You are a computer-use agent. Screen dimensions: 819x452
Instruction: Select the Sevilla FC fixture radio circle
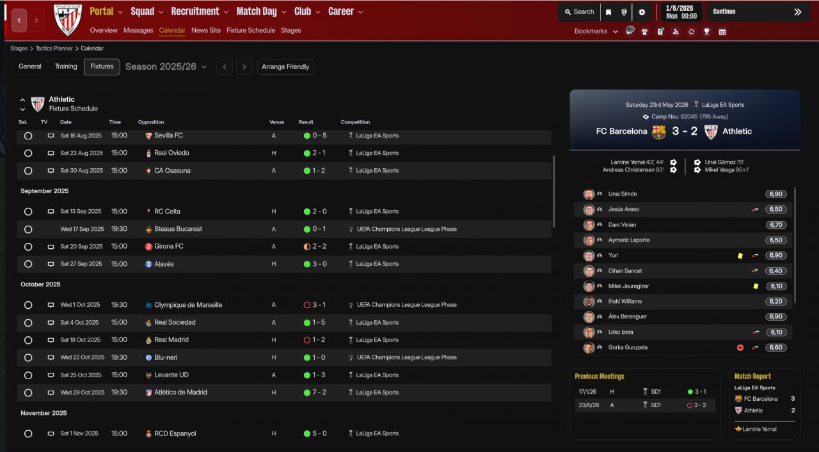pos(28,136)
